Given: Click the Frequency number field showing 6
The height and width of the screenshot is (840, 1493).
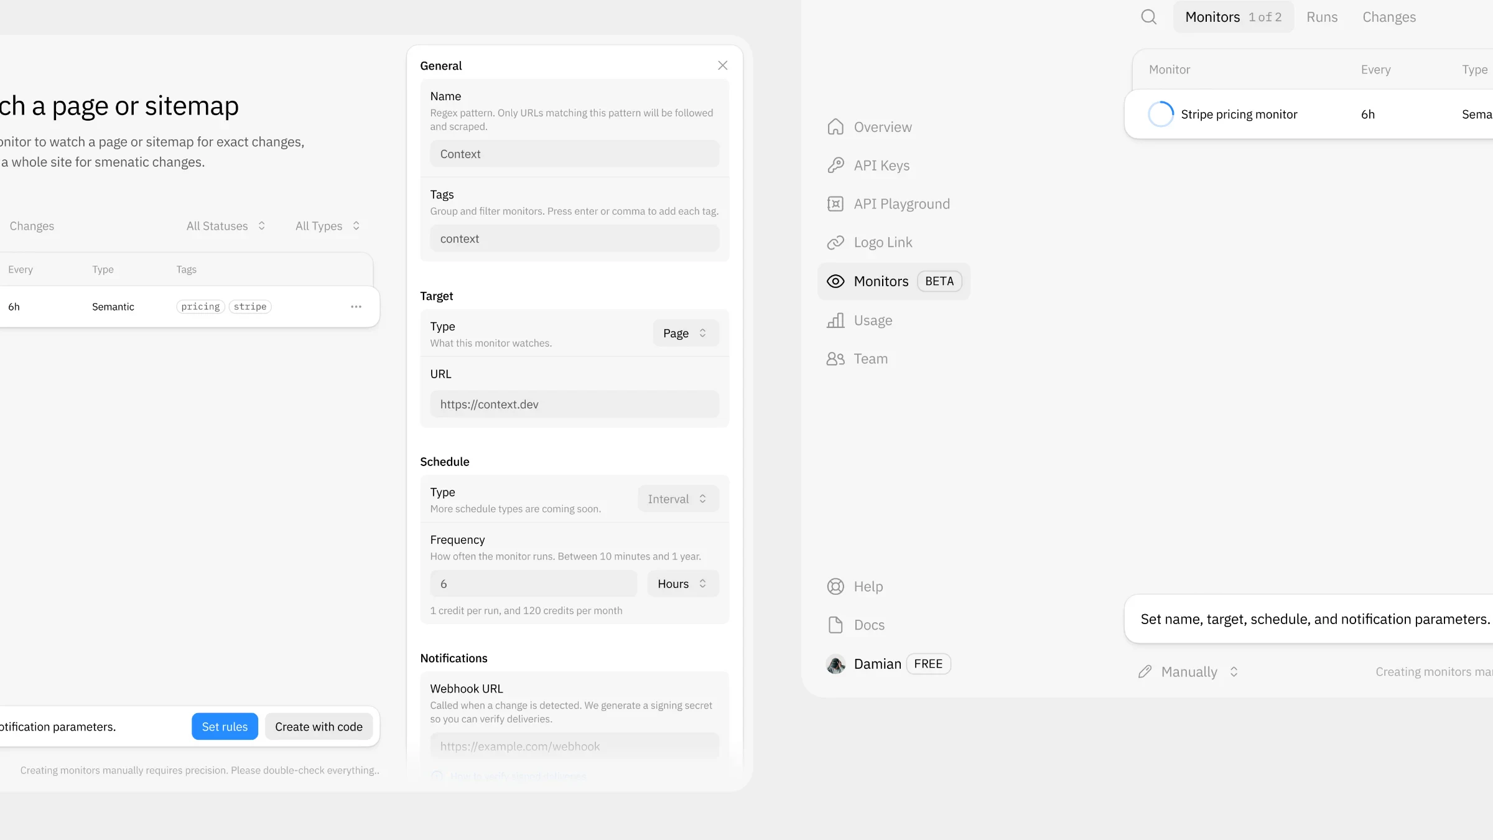Looking at the screenshot, I should pyautogui.click(x=533, y=584).
